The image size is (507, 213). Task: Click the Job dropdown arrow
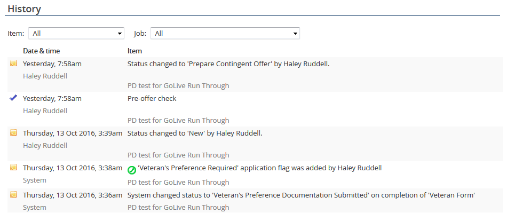coord(295,34)
